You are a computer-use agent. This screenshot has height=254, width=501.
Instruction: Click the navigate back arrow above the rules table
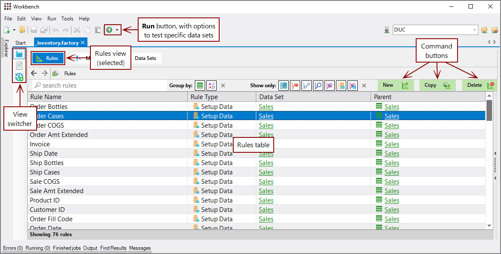tap(34, 73)
